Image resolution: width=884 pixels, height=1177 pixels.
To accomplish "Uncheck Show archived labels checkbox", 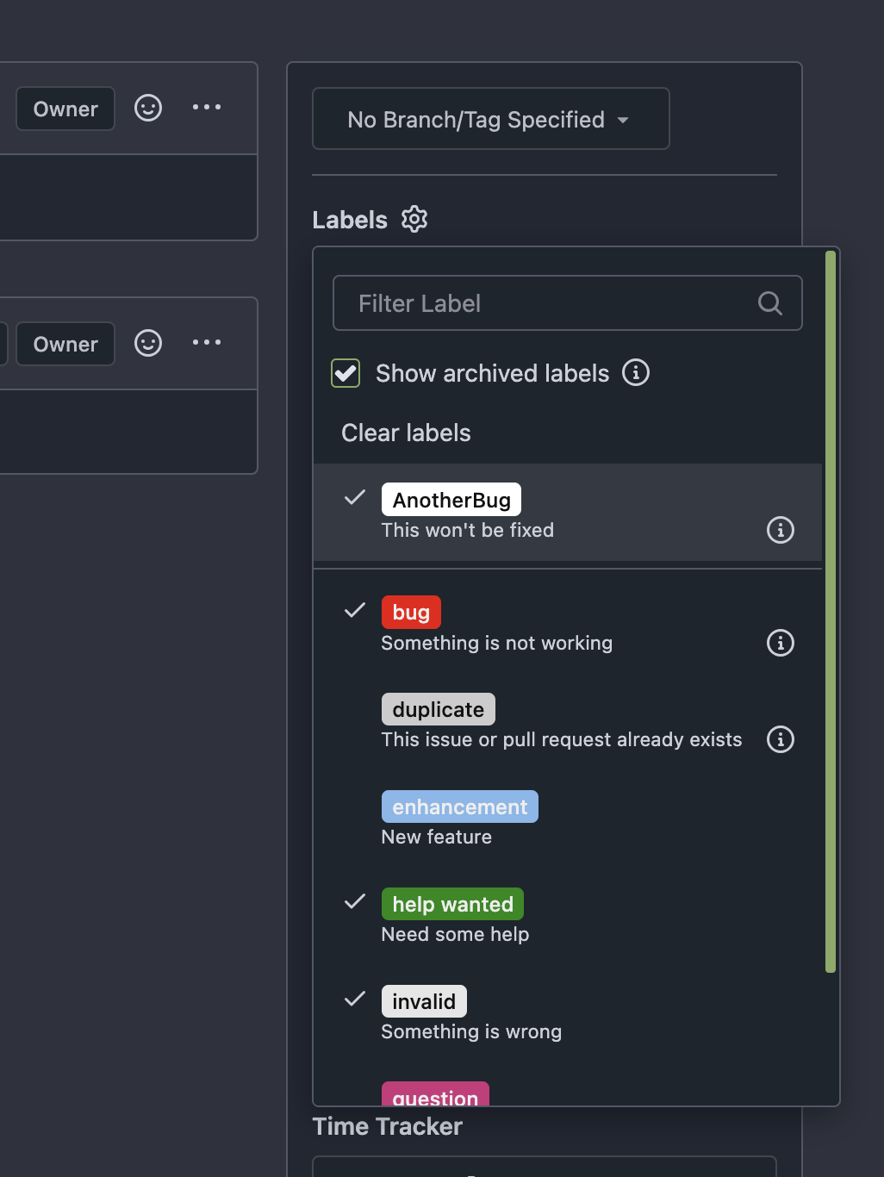I will pyautogui.click(x=346, y=373).
